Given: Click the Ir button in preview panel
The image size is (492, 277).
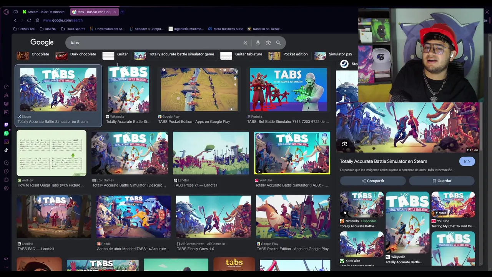Looking at the screenshot, I should pos(467,162).
